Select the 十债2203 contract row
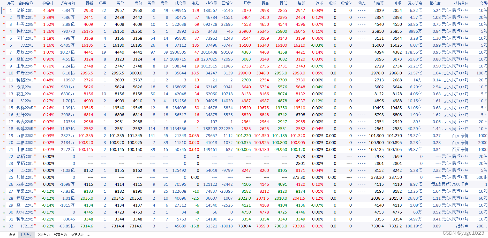This screenshot has width=488, height=238. pyautogui.click(x=244, y=150)
